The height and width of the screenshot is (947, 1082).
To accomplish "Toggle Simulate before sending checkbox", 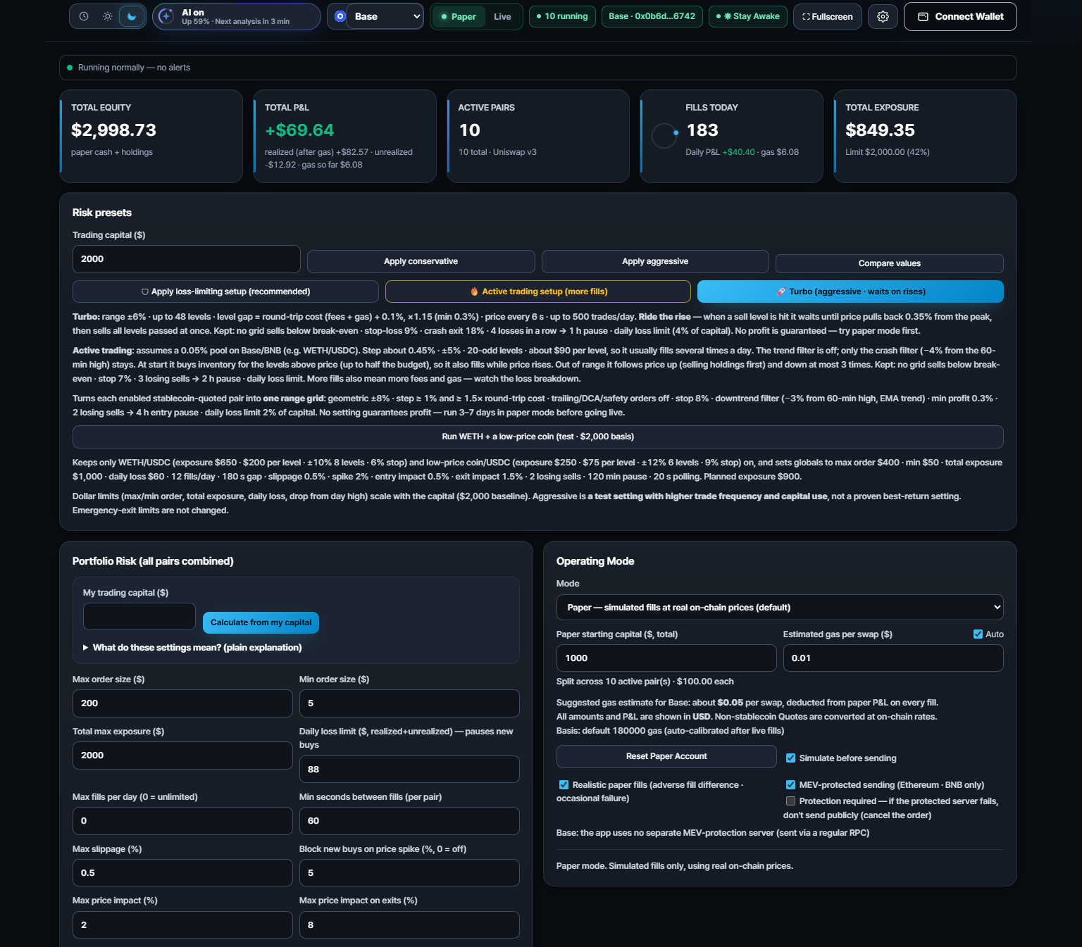I will coord(790,758).
